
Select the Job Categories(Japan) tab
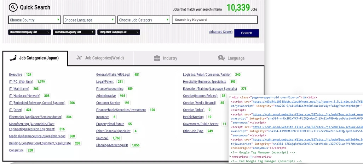pos(35,58)
